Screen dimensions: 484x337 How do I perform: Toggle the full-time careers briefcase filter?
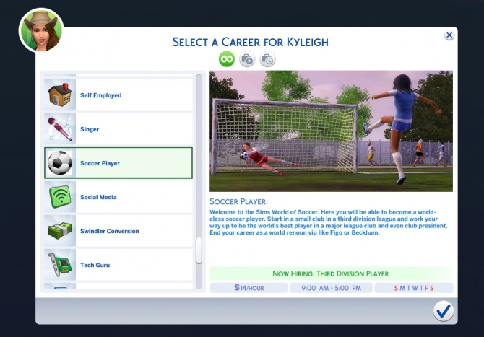(x=247, y=59)
